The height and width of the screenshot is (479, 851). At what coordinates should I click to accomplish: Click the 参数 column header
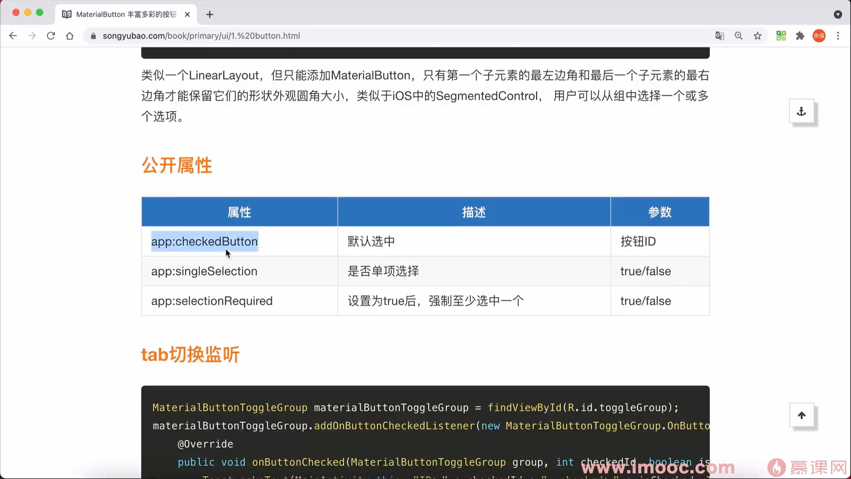660,212
